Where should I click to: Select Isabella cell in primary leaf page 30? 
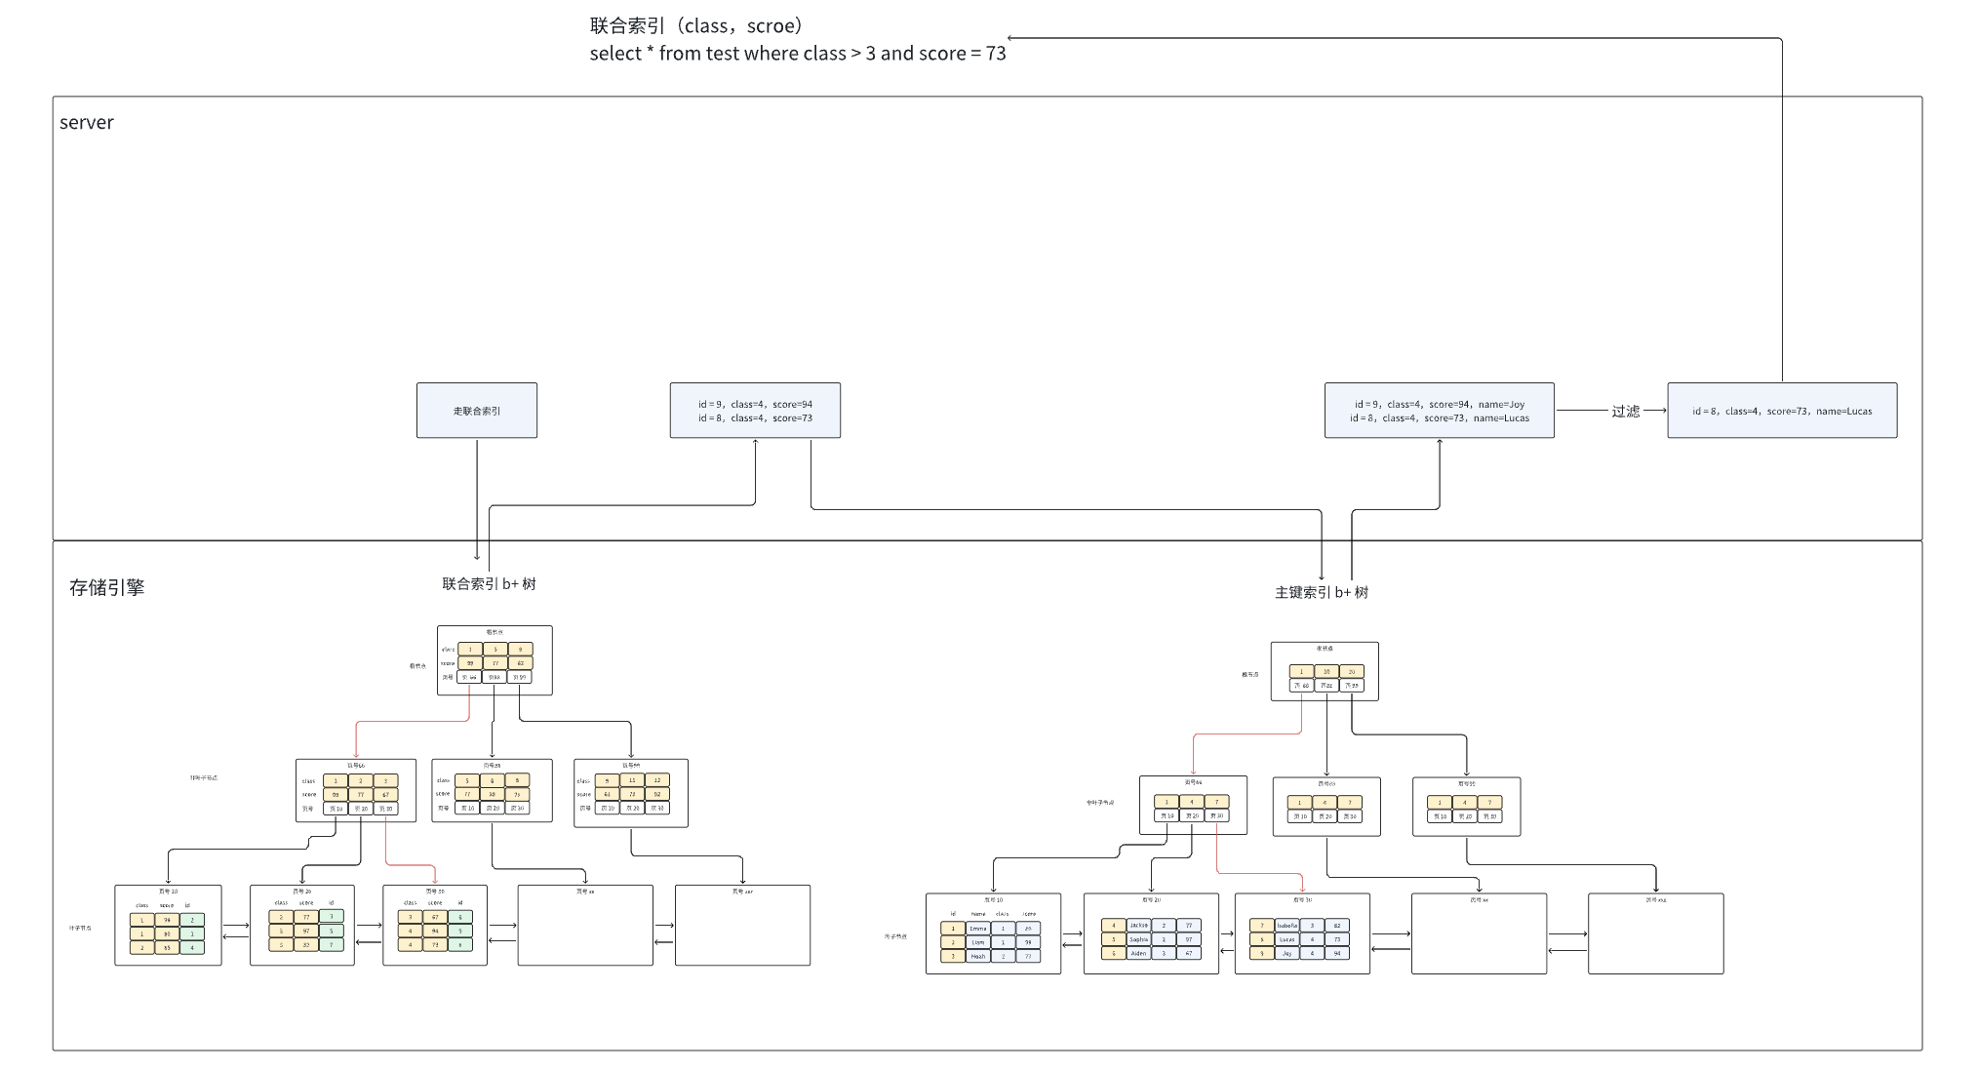point(1286,926)
